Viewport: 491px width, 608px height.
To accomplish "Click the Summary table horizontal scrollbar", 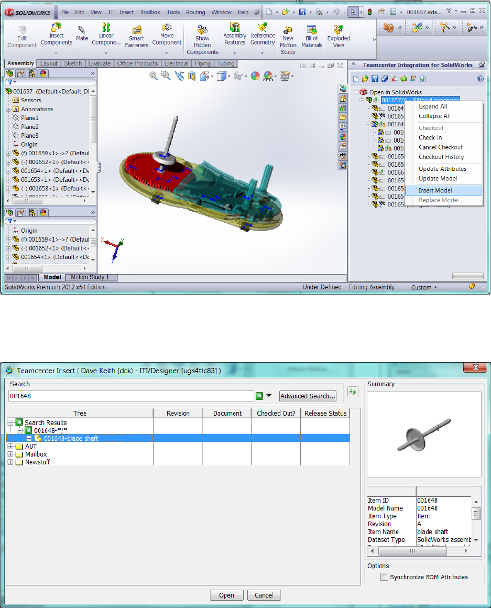I will [x=418, y=551].
